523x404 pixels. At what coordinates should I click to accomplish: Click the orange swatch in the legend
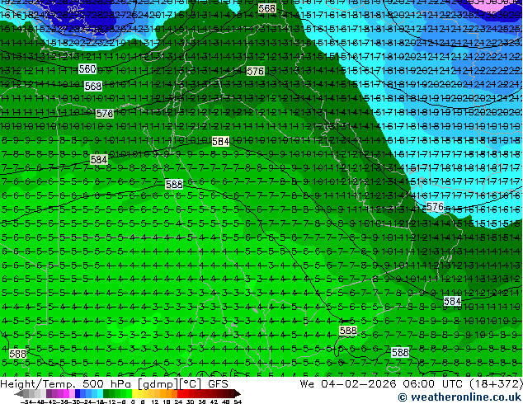click(x=169, y=393)
